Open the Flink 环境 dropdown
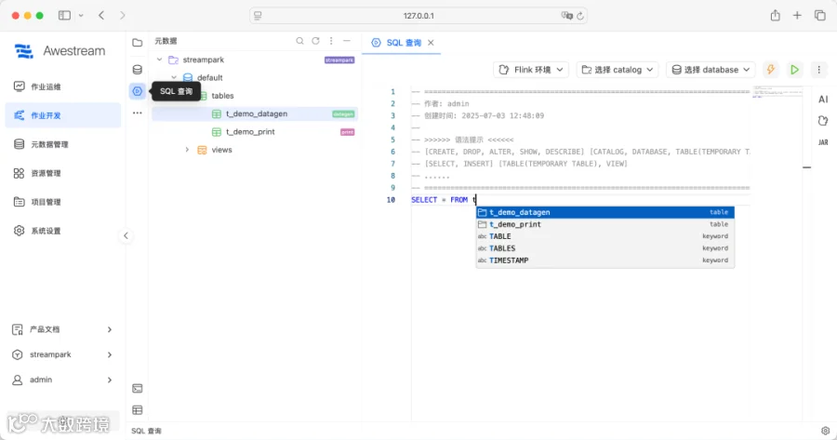Viewport: 837px width, 440px height. tap(531, 70)
